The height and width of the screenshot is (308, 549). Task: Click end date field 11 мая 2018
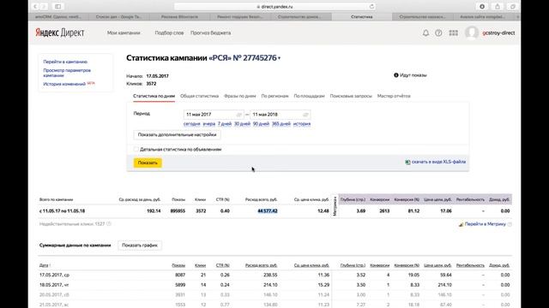[x=281, y=115]
